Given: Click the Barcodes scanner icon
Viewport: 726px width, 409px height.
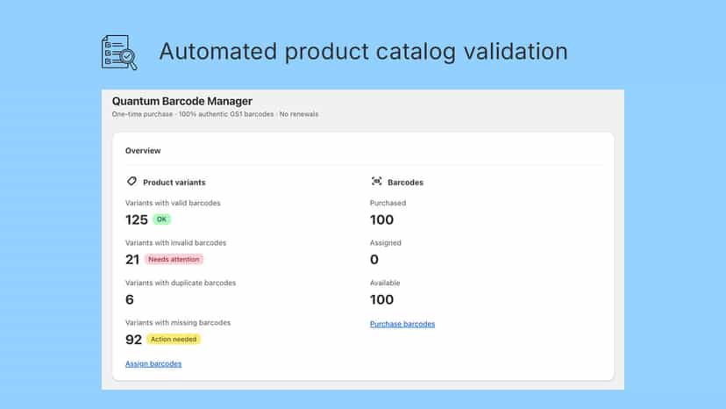Looking at the screenshot, I should point(376,182).
